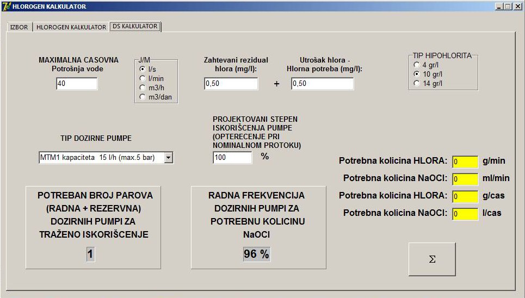
Task: Click the Sigma calculate button
Action: (x=432, y=259)
